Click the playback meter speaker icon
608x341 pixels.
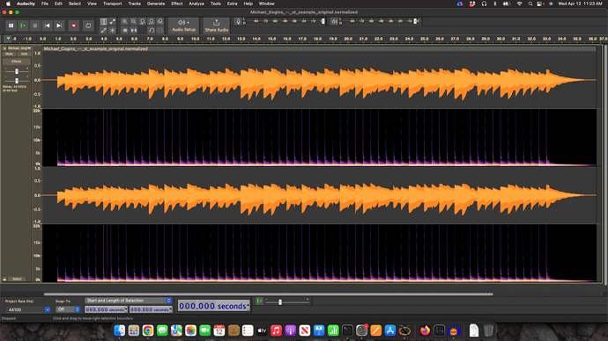click(334, 22)
